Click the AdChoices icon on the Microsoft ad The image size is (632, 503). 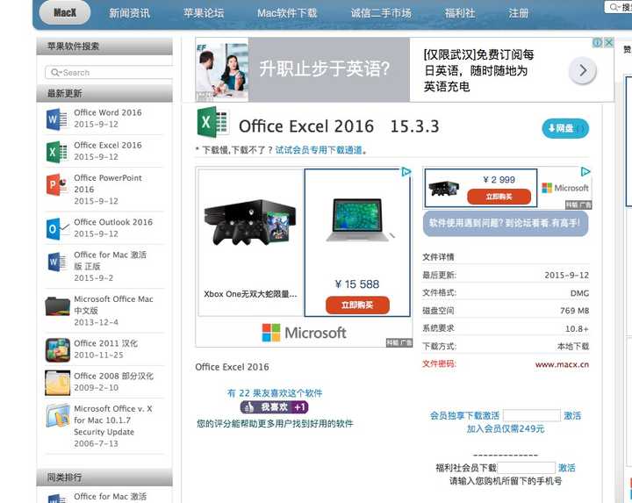(406, 172)
